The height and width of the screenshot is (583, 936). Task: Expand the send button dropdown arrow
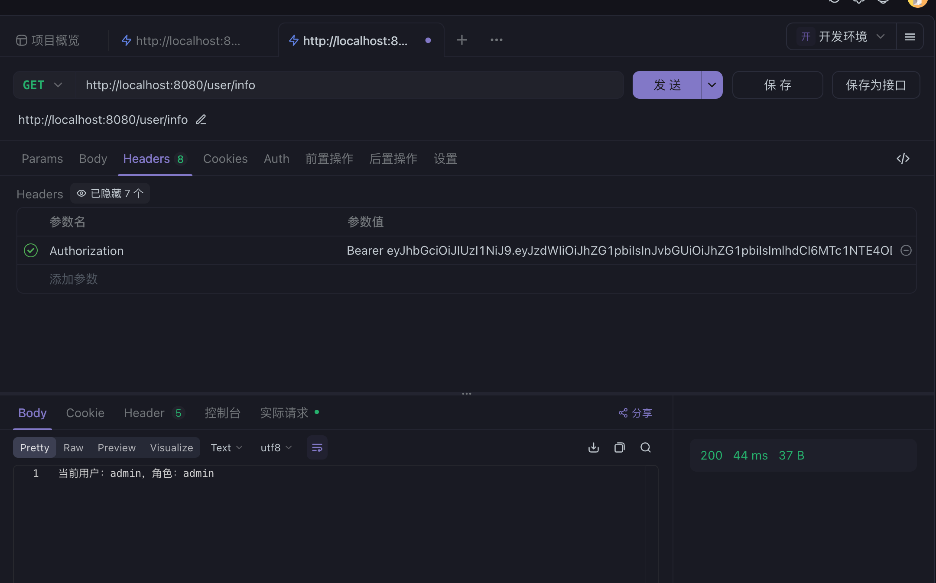[x=712, y=85]
